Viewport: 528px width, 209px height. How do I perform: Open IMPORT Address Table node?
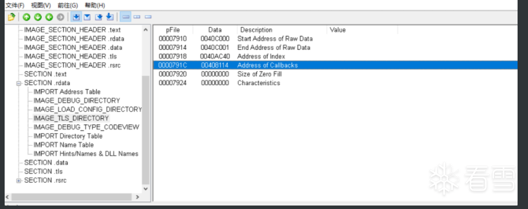pyautogui.click(x=67, y=91)
